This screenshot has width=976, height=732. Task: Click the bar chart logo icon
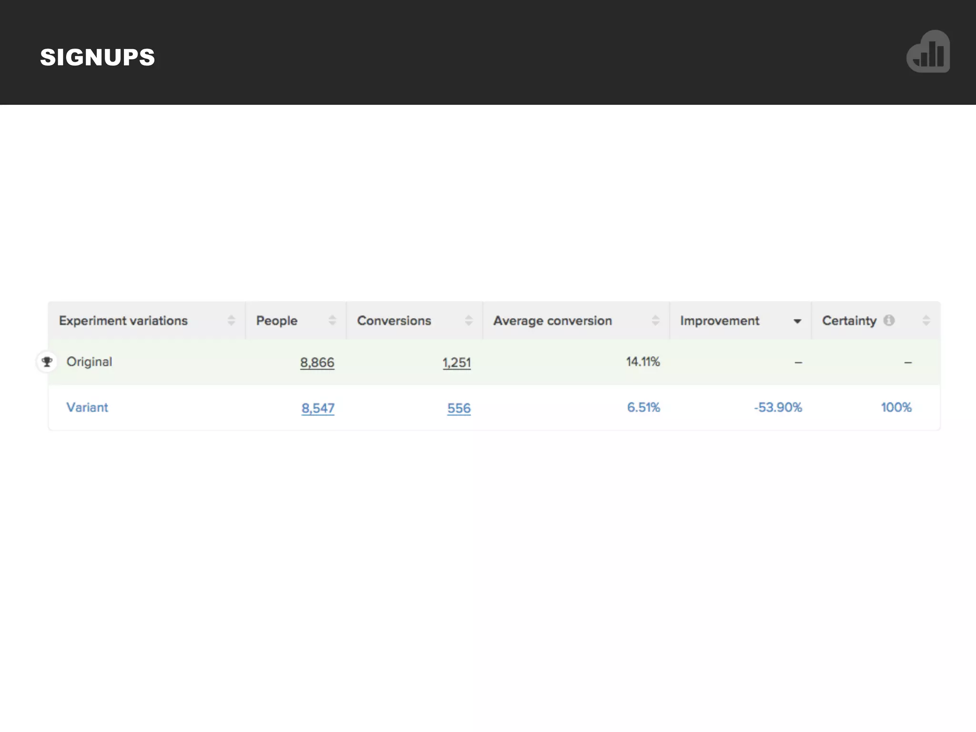click(x=928, y=52)
